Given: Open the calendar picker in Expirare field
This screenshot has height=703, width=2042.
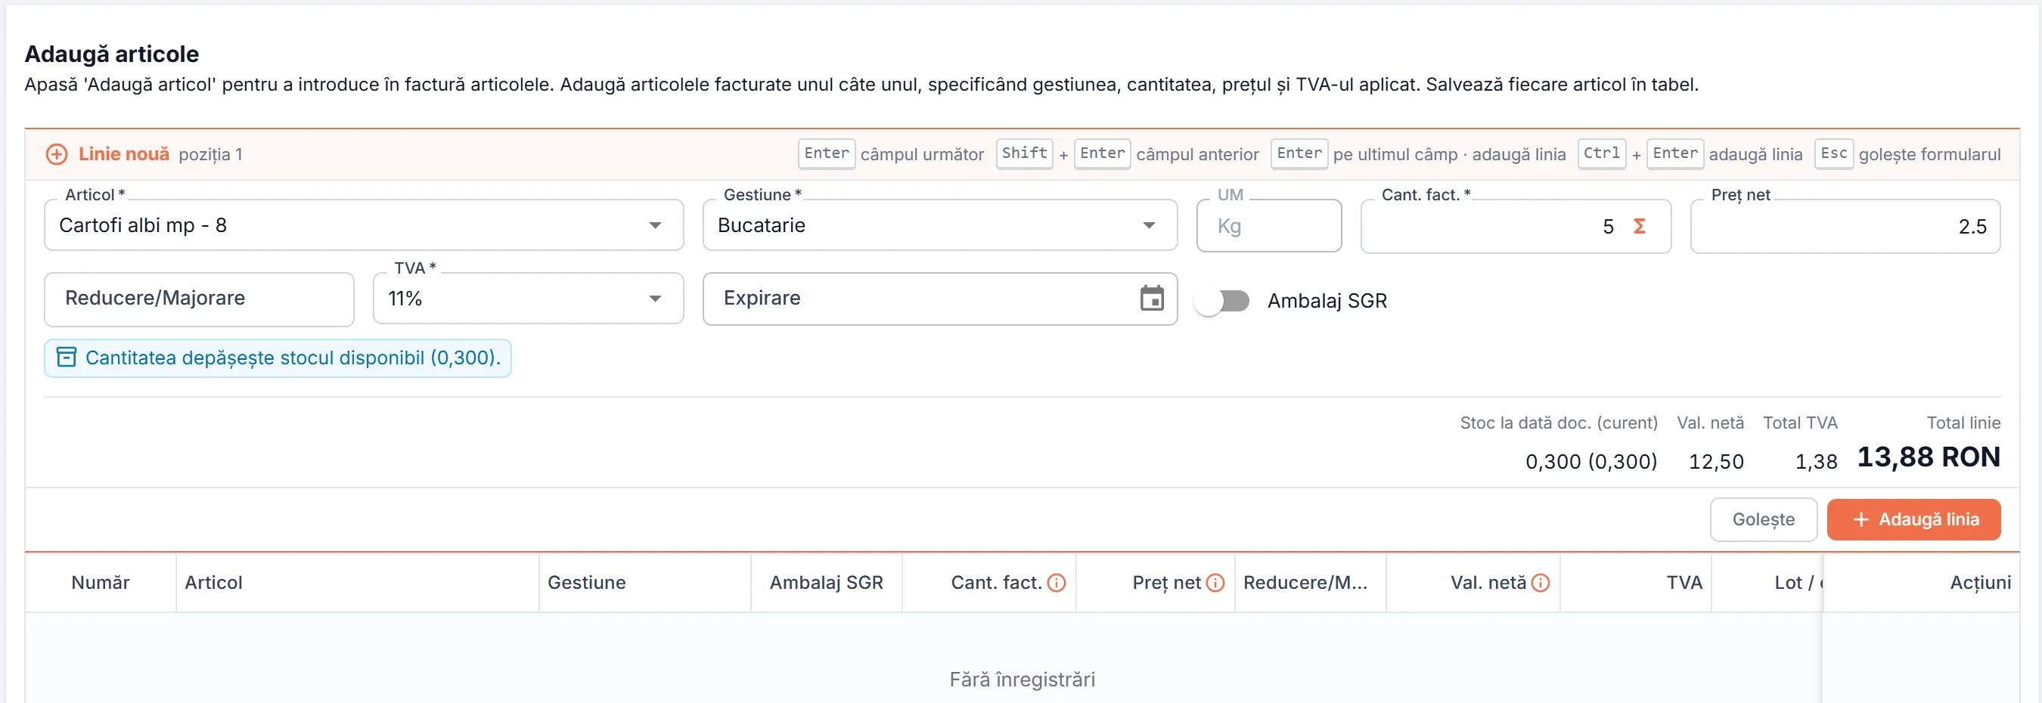Looking at the screenshot, I should click(1152, 298).
